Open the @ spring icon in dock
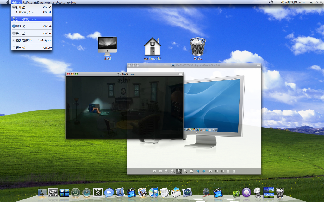This screenshot has height=202, width=324. tap(257, 193)
